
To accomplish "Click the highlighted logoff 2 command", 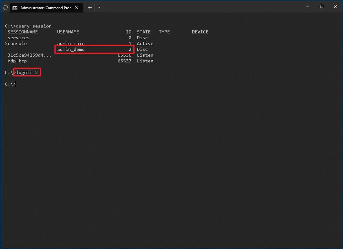I will [x=27, y=72].
